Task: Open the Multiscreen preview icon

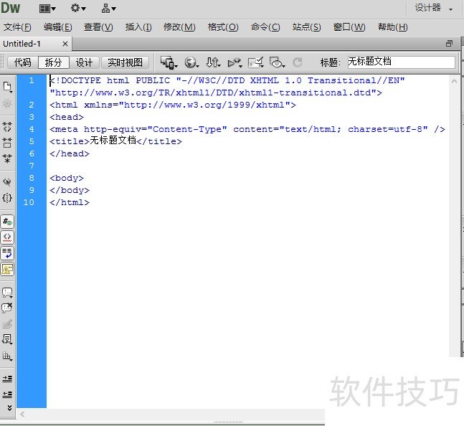Action: (x=169, y=62)
